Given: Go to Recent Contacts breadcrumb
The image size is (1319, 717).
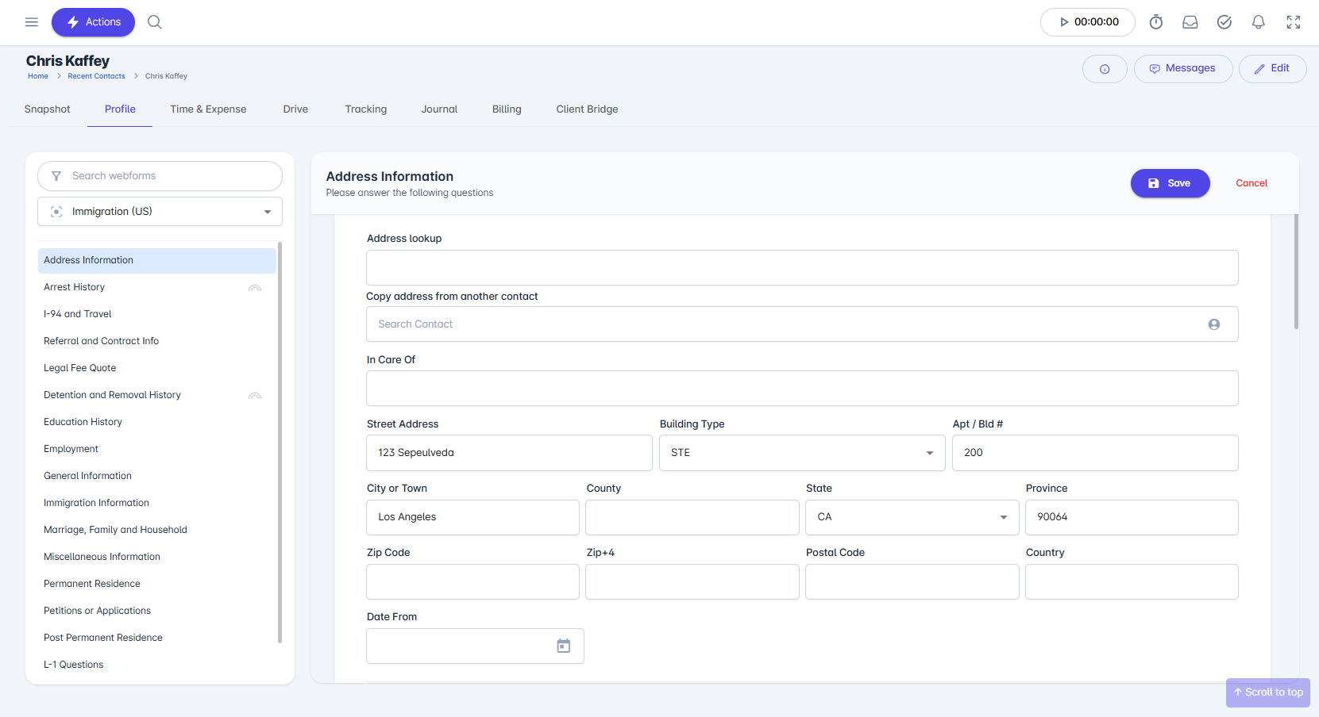Looking at the screenshot, I should (x=96, y=76).
